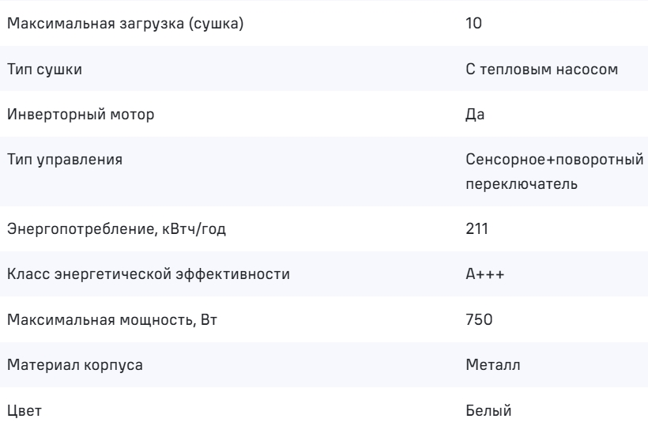This screenshot has height=430, width=648.
Task: Select the maximum drying load value 10
Action: [474, 24]
